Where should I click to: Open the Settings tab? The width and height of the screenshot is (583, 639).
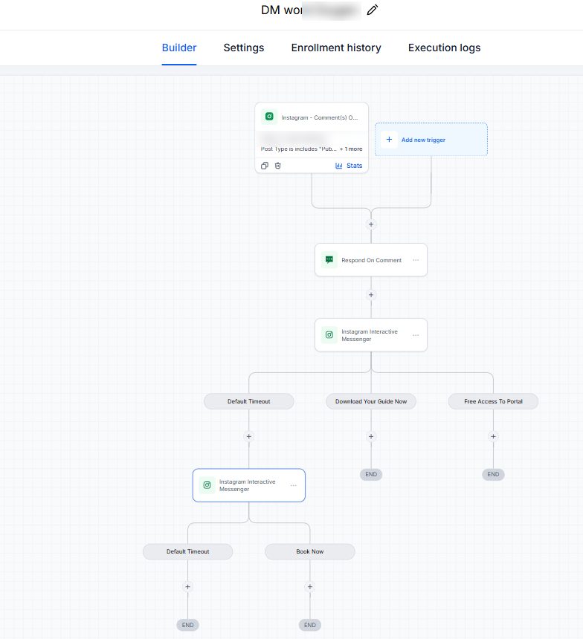244,48
